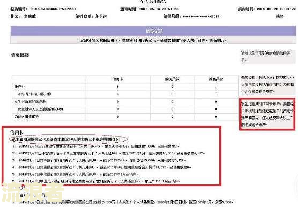This screenshot has width=298, height=208.
Task: Click the 信息概要 heading
Action: [20, 55]
